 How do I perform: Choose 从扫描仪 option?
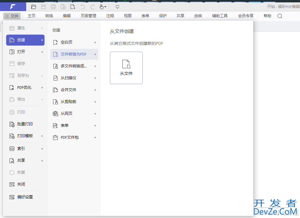click(74, 78)
